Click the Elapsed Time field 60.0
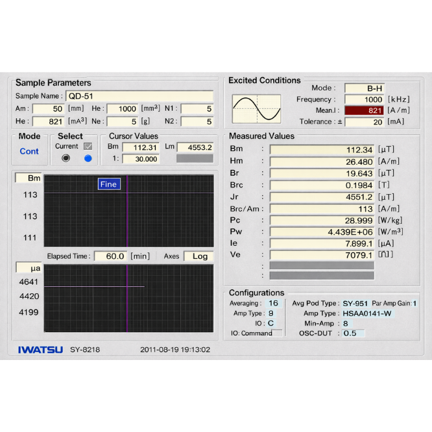432x432 pixels. click(110, 256)
